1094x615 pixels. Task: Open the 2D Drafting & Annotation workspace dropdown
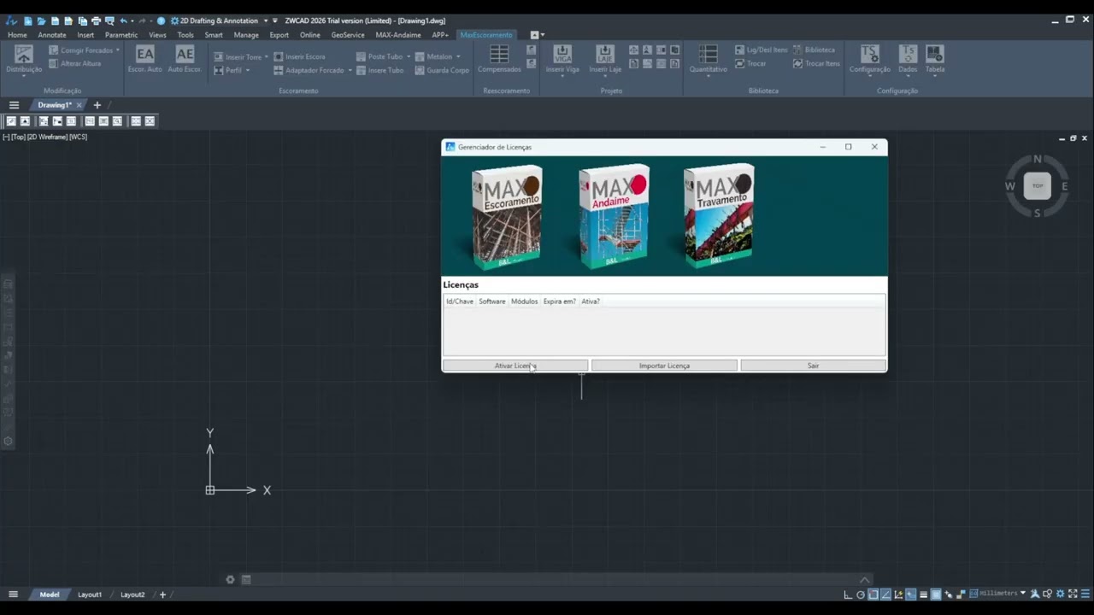point(266,20)
